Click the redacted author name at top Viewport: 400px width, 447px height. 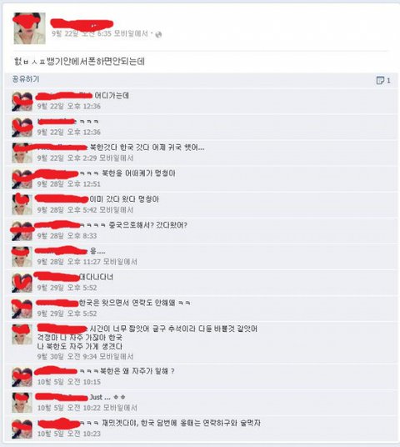pos(82,24)
